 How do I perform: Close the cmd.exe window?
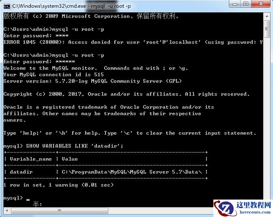click(x=261, y=4)
